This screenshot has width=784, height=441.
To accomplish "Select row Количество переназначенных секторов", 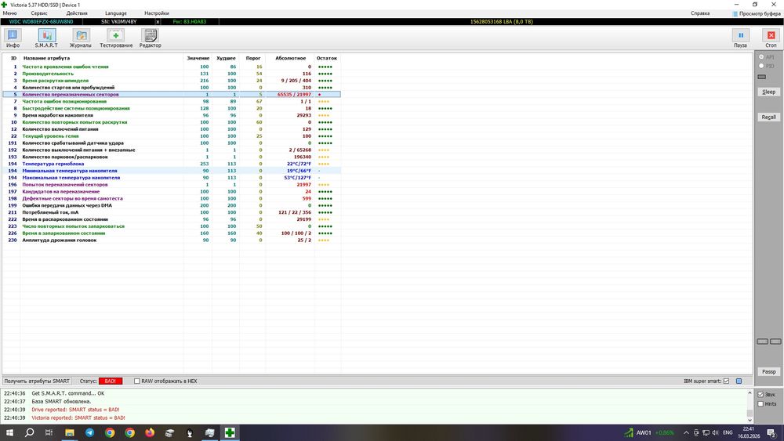I will pos(172,95).
